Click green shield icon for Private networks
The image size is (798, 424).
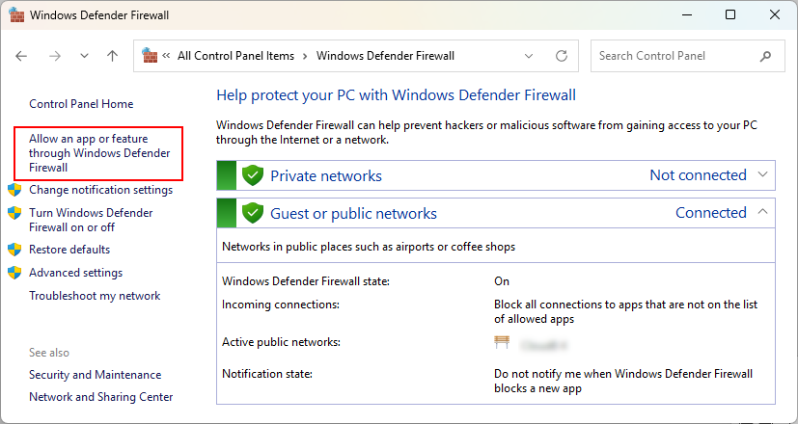click(253, 175)
